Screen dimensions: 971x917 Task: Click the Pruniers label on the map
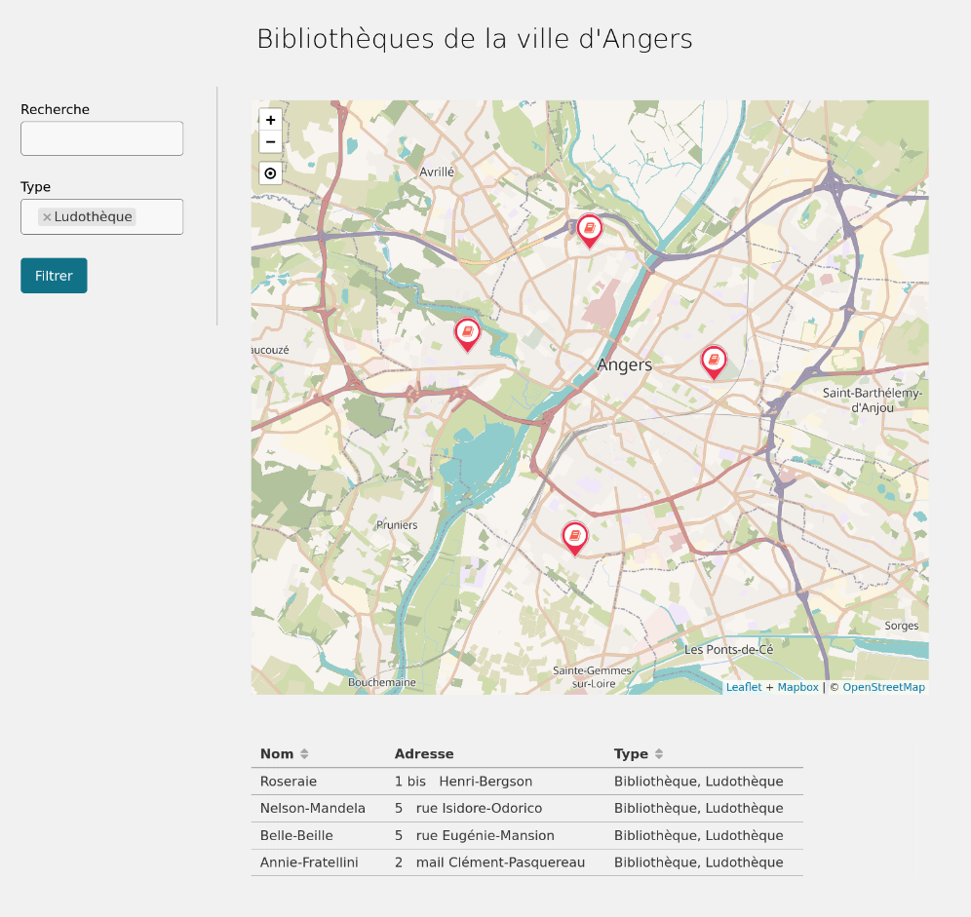pyautogui.click(x=397, y=525)
